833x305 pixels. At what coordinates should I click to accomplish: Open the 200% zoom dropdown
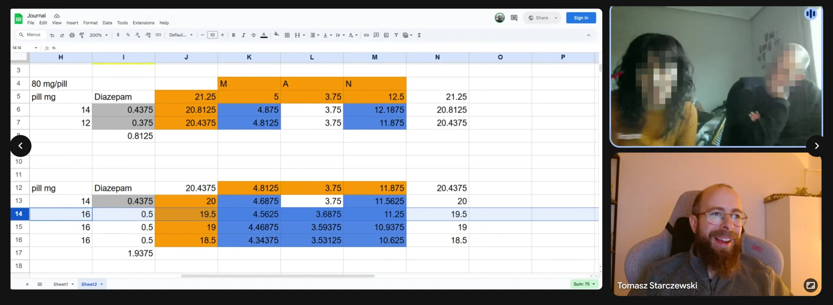99,35
